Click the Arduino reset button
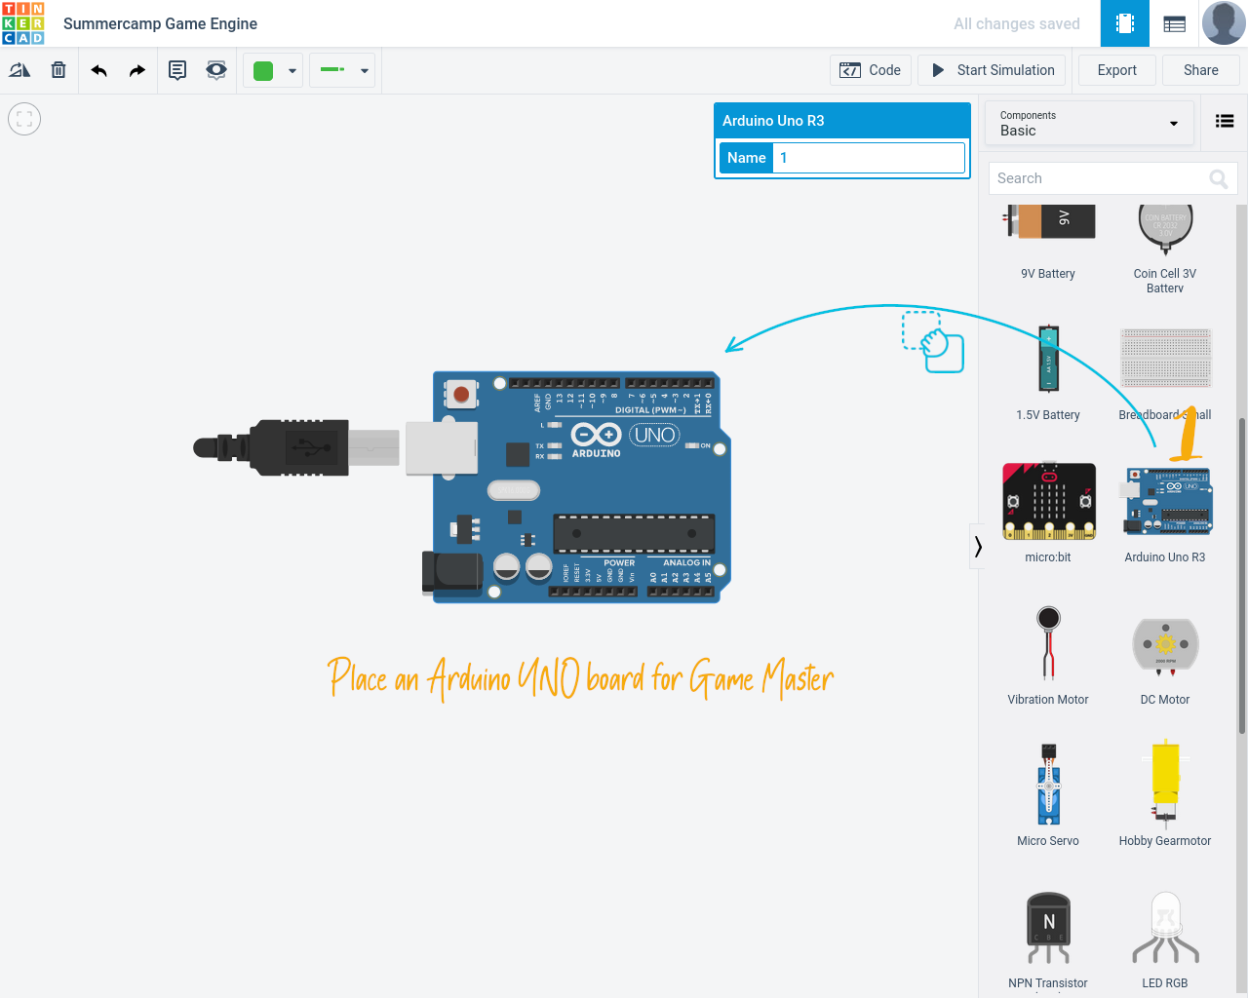 pos(461,395)
